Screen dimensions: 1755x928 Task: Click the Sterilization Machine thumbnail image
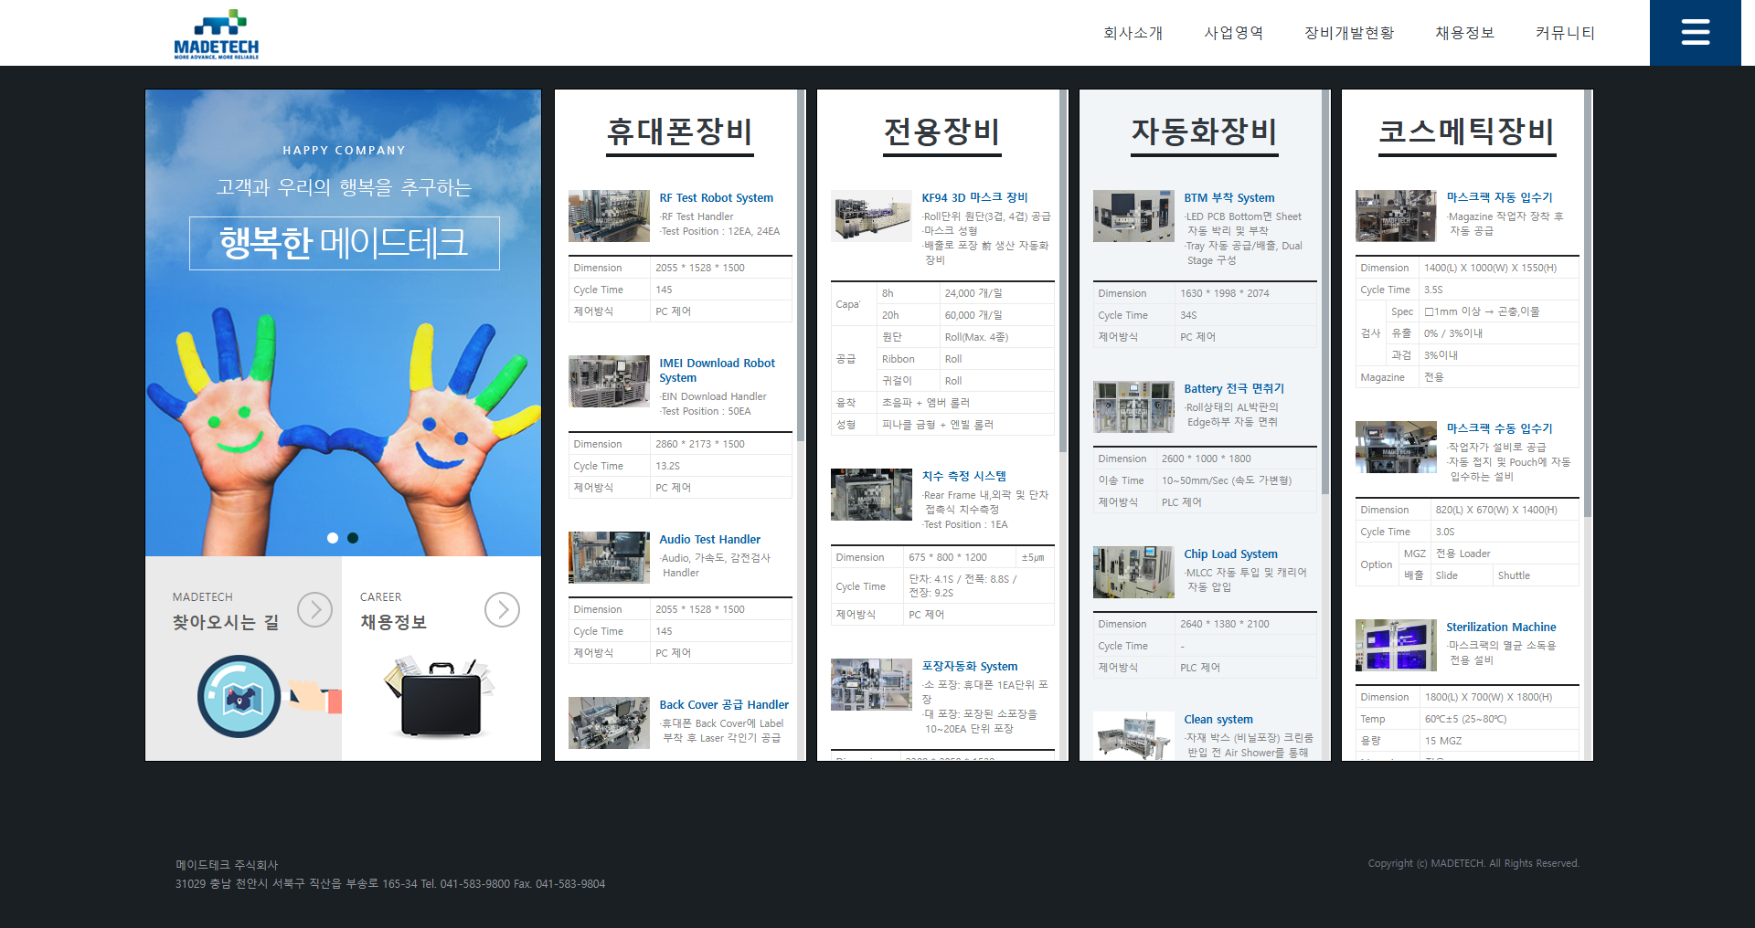pyautogui.click(x=1396, y=645)
